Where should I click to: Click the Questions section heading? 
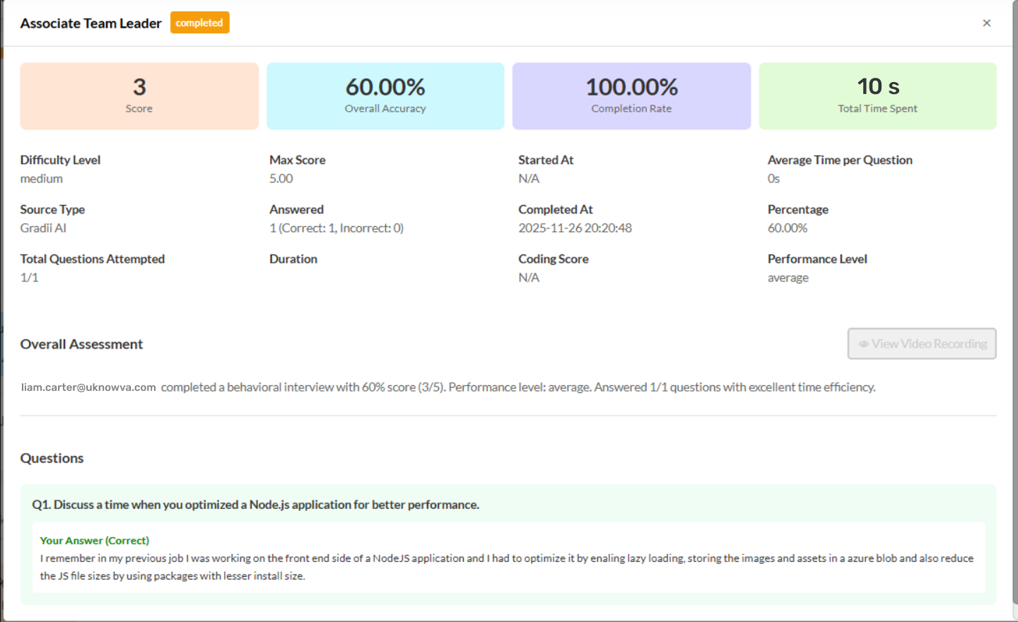point(52,458)
